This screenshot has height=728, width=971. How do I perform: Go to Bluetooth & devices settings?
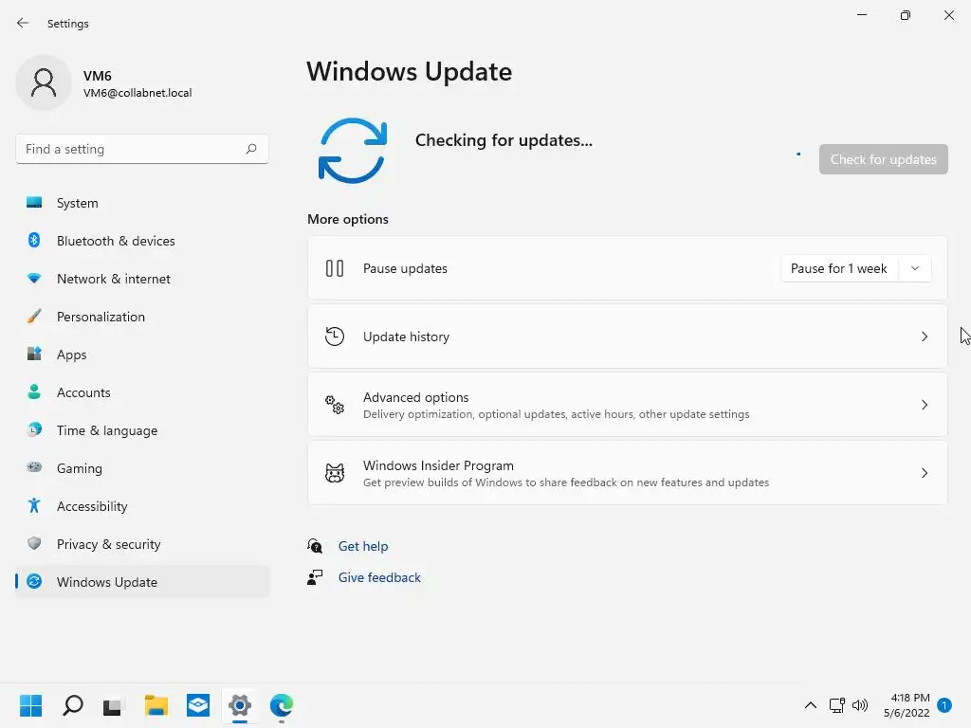pyautogui.click(x=142, y=240)
